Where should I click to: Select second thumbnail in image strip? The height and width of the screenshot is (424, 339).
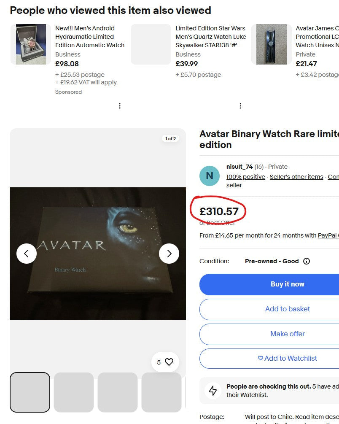pyautogui.click(x=74, y=392)
